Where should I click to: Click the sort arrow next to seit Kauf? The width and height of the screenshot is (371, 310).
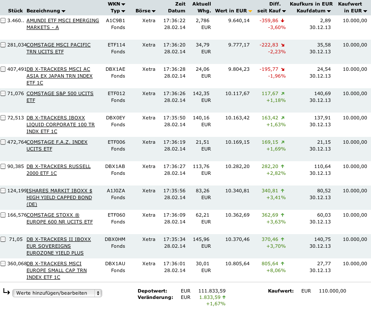coord(284,11)
